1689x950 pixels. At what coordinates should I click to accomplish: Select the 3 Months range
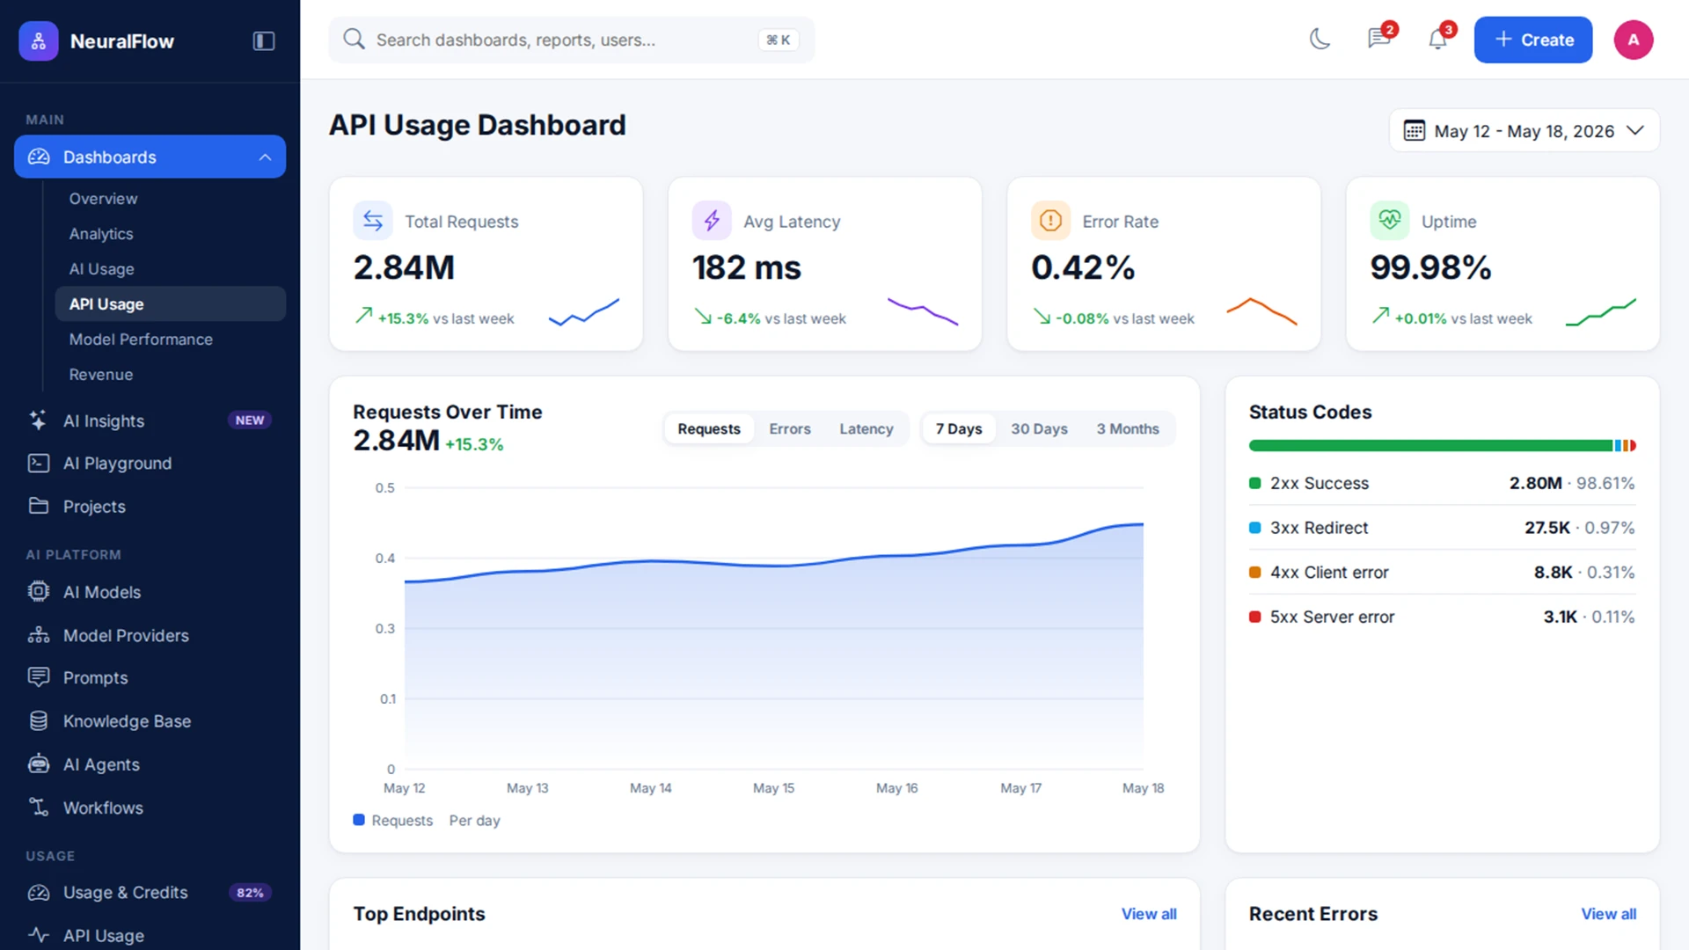1128,429
